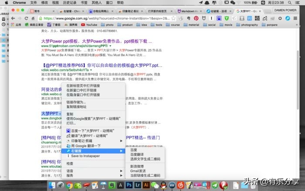Select Gmail发送 in the submenu
The height and width of the screenshot is (191, 305).
145,171
